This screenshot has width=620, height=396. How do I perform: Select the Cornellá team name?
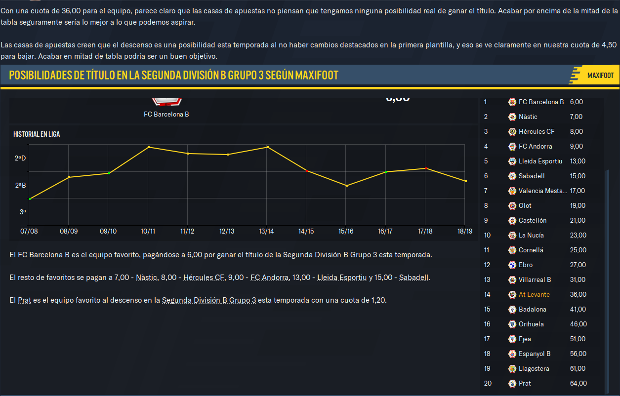pos(531,250)
